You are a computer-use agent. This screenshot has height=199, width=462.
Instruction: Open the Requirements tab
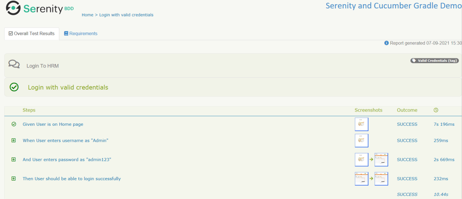tap(83, 34)
